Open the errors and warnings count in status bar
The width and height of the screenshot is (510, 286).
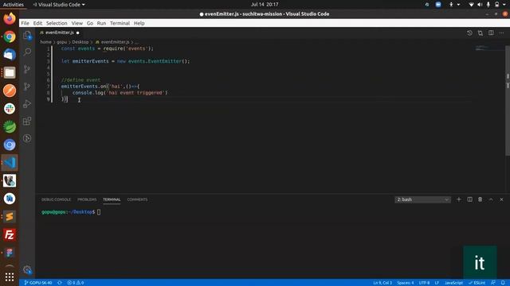(x=76, y=283)
